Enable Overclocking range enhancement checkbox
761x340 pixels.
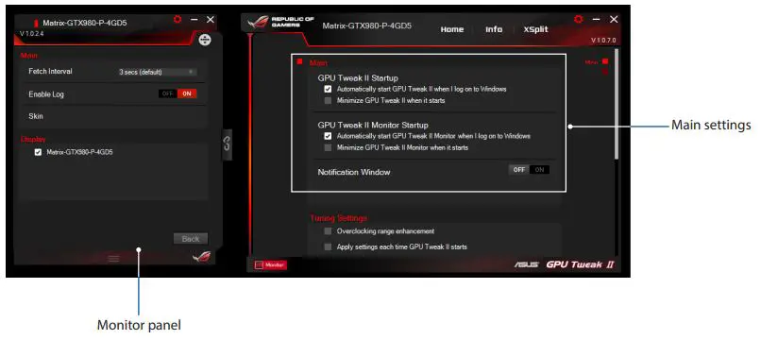click(x=328, y=231)
